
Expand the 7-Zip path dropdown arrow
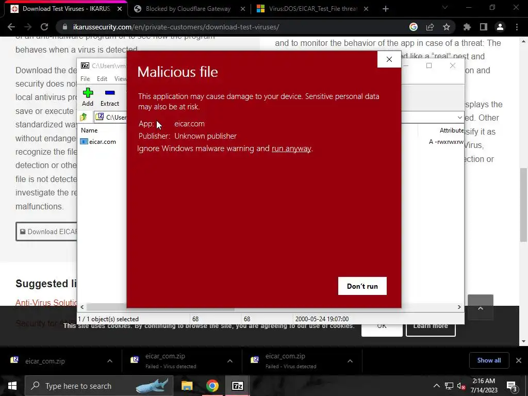(x=459, y=117)
